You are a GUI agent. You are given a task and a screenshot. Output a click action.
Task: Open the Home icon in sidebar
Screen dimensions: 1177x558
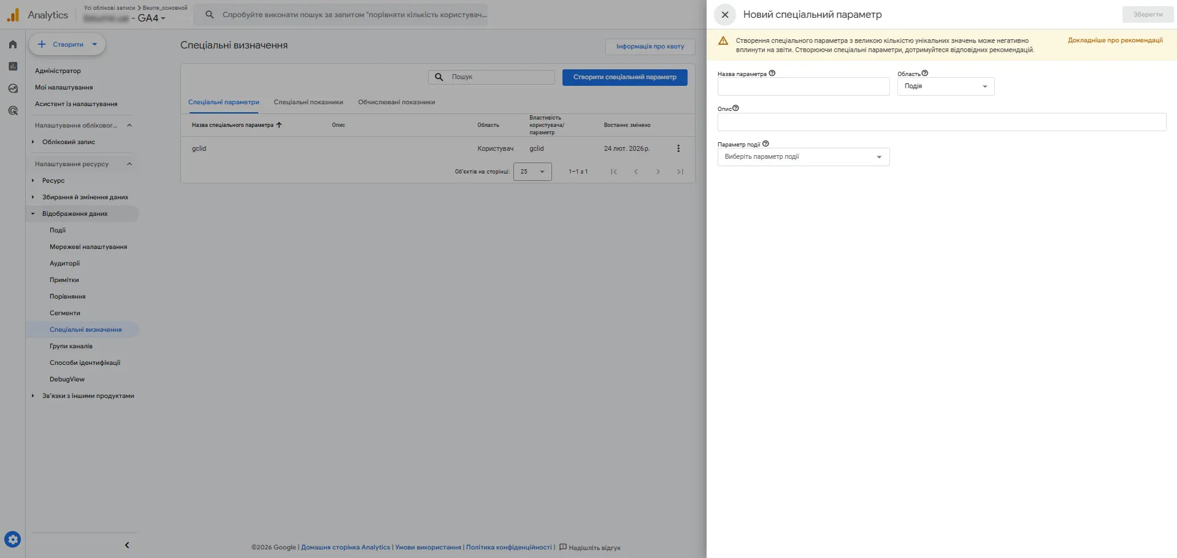(13, 44)
